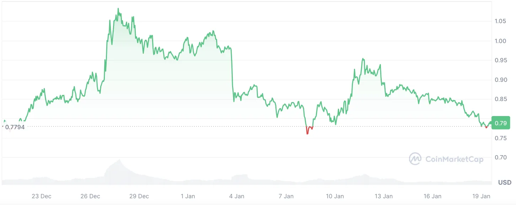The width and height of the screenshot is (516, 205).
Task: Select the 13 Jan date marker
Action: click(x=384, y=196)
